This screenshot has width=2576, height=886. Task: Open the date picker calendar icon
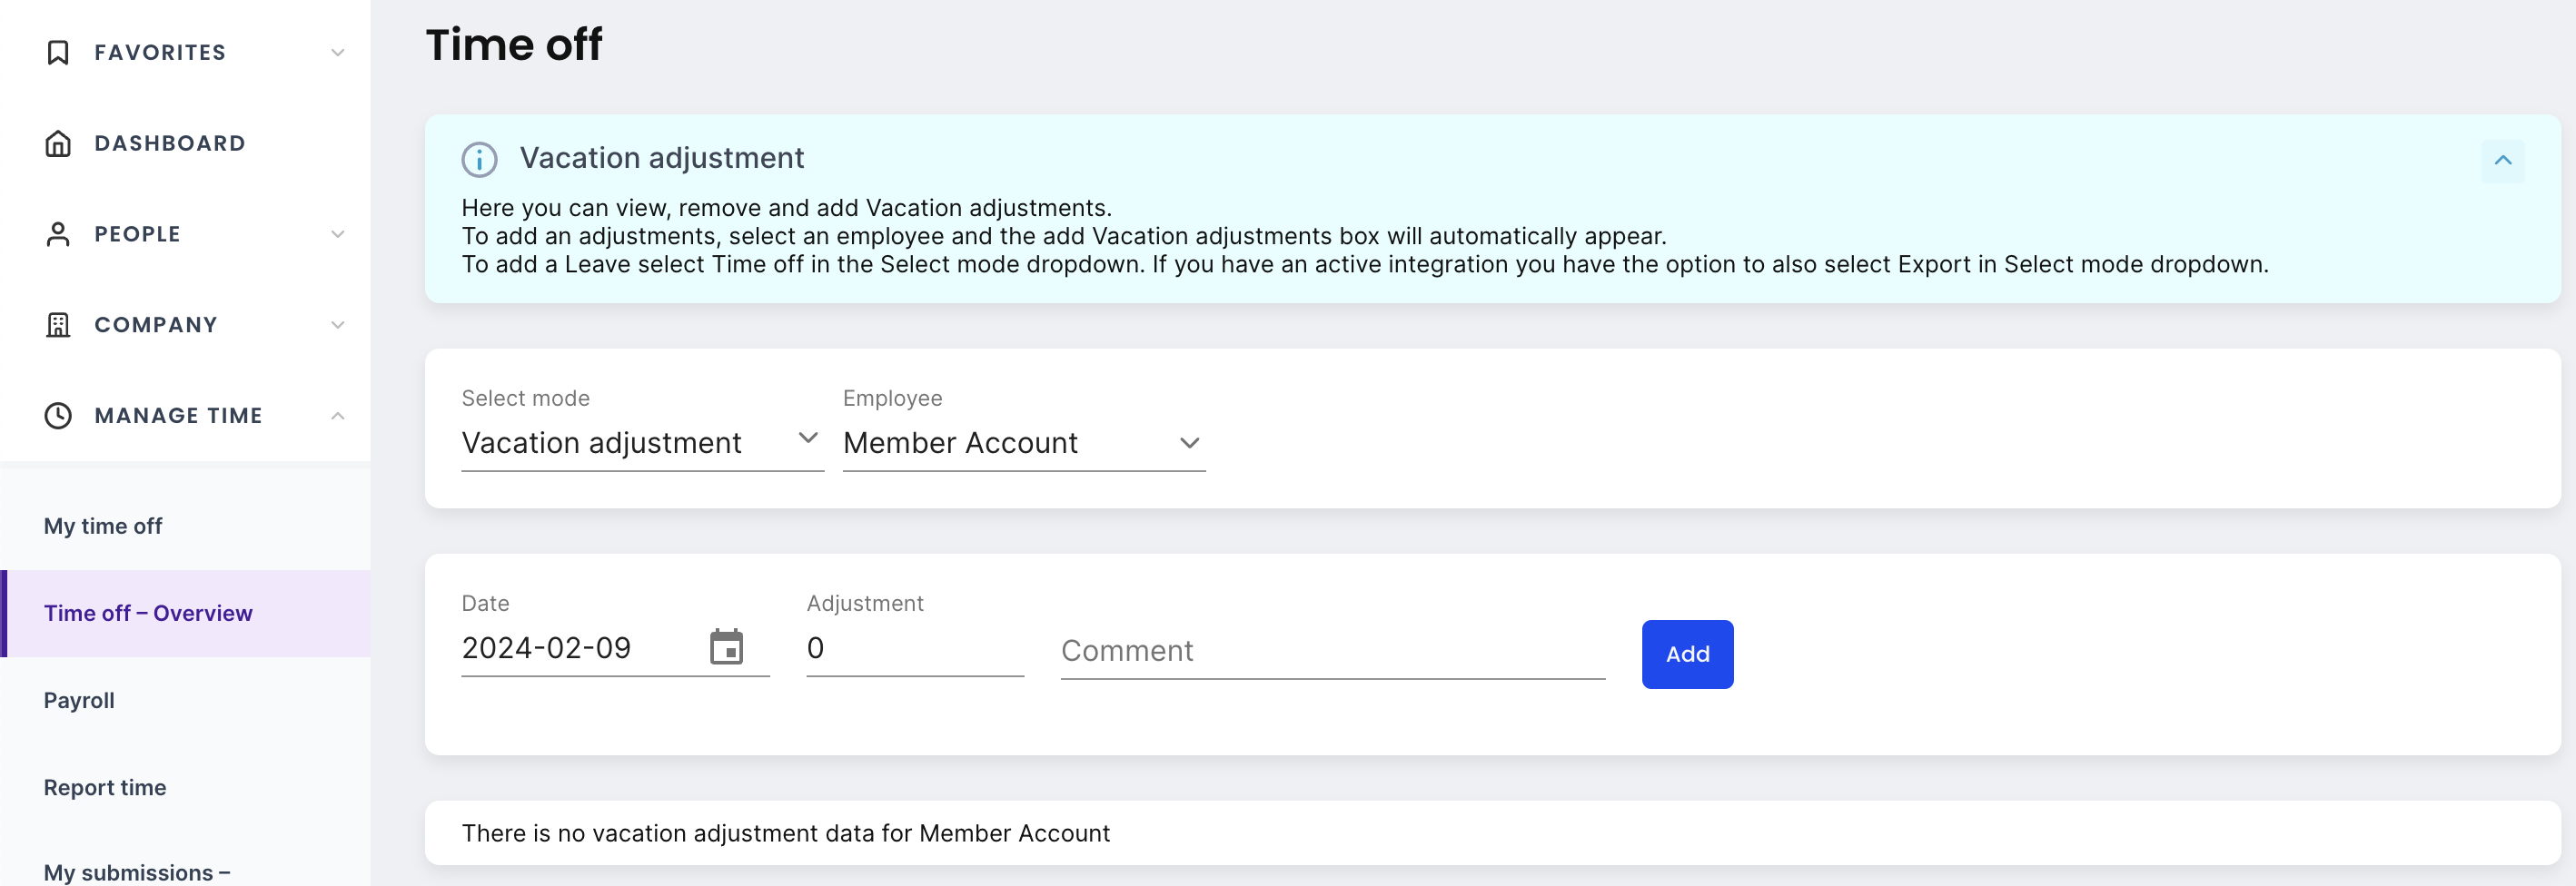[x=726, y=647]
